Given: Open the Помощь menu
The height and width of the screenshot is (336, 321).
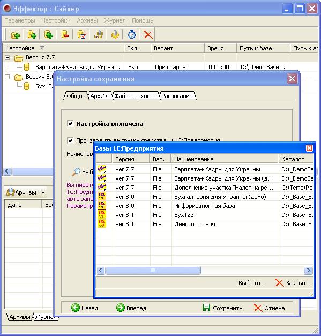Looking at the screenshot, I should [x=143, y=20].
